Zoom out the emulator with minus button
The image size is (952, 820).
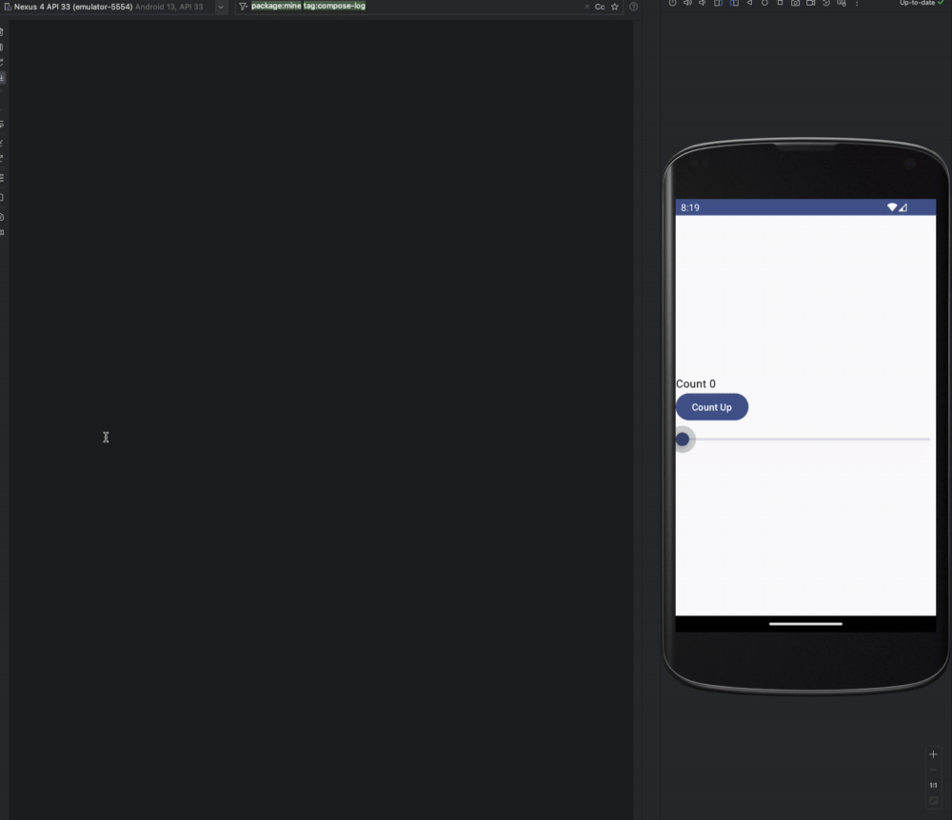click(934, 770)
